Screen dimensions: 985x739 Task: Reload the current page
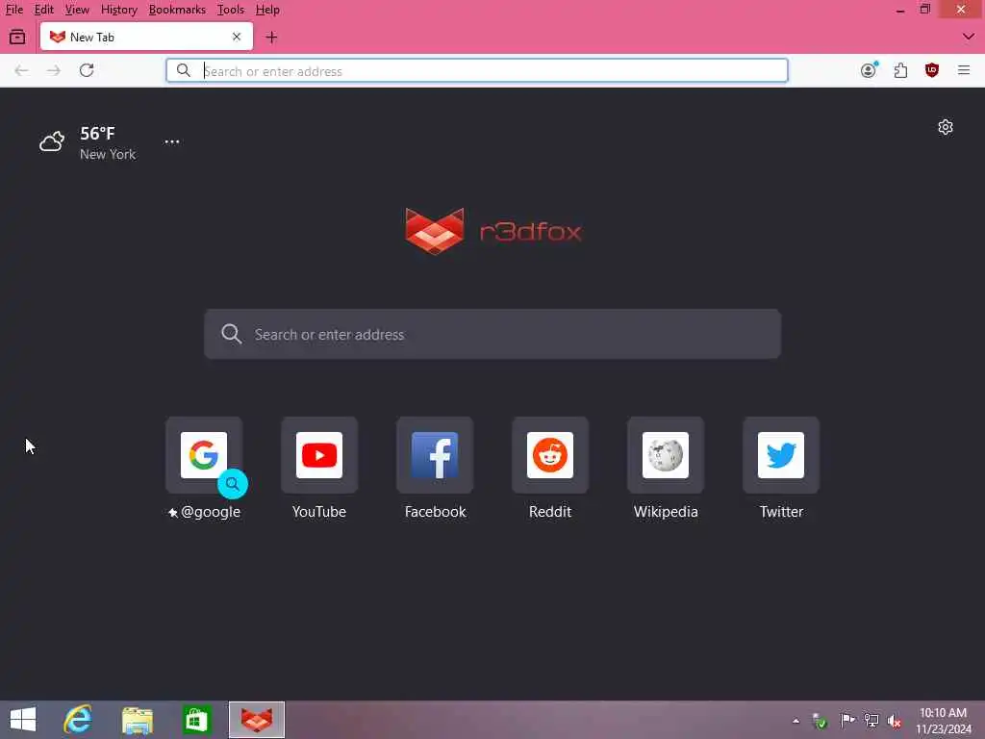87,70
